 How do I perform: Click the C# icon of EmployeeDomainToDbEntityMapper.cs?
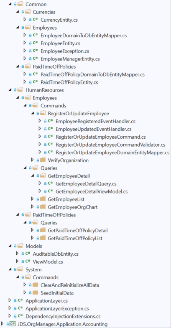point(35,36)
